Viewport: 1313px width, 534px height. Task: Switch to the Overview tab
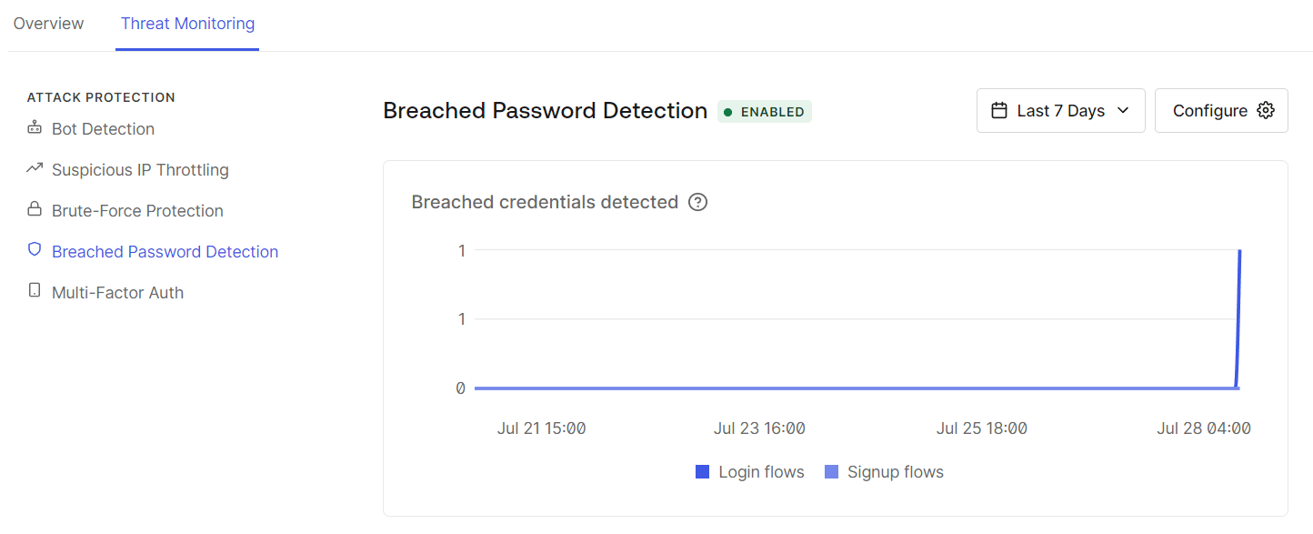[x=49, y=24]
